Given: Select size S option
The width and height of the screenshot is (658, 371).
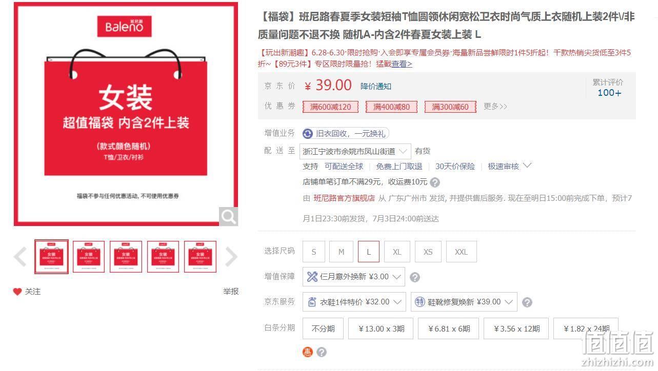Looking at the screenshot, I should (314, 252).
